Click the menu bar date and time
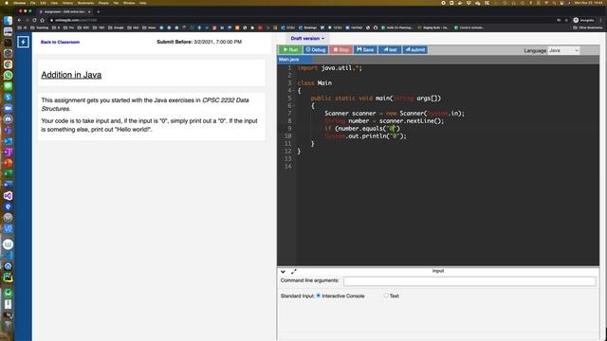607x341 pixels. pos(588,3)
